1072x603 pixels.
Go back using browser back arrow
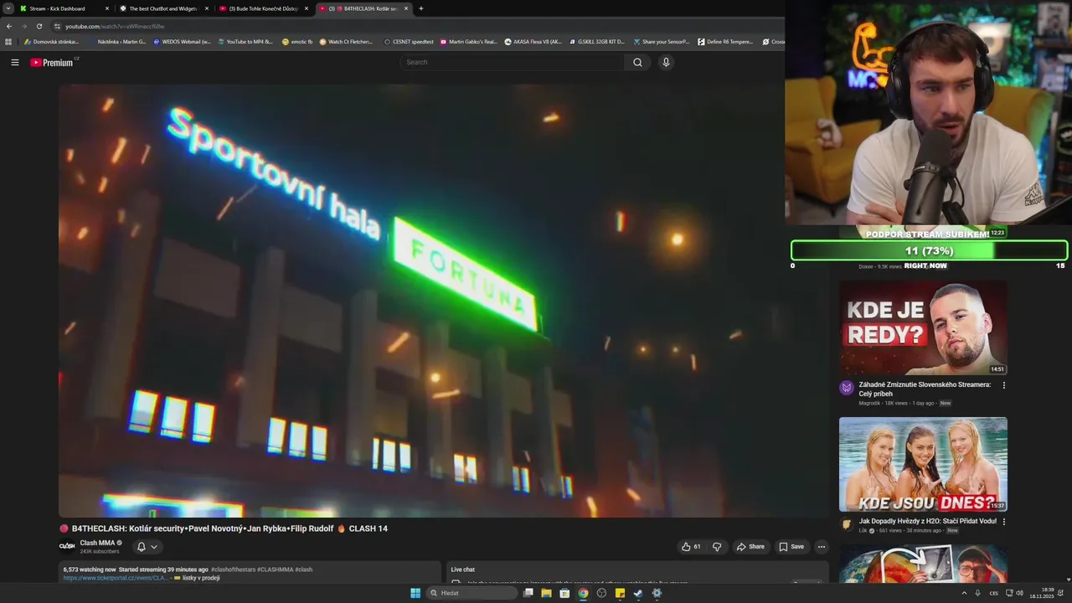[x=9, y=26]
